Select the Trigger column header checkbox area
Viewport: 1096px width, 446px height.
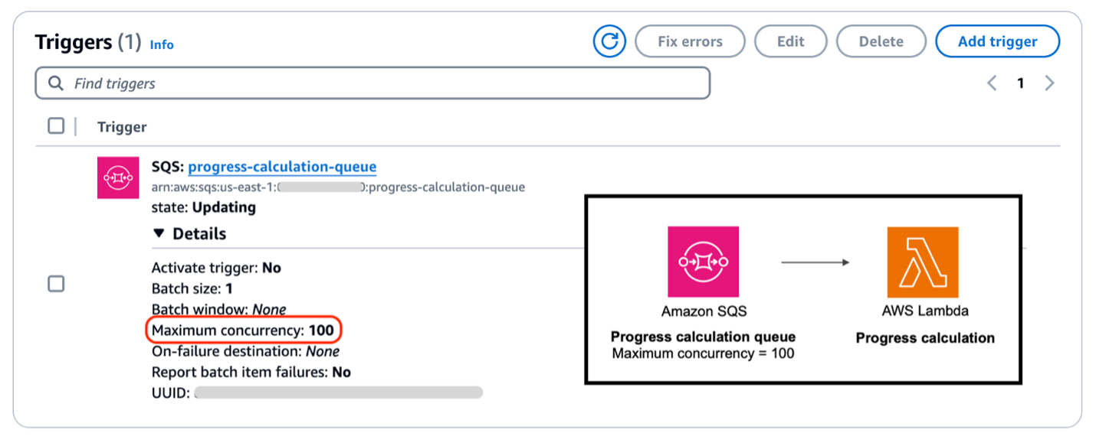coord(55,125)
